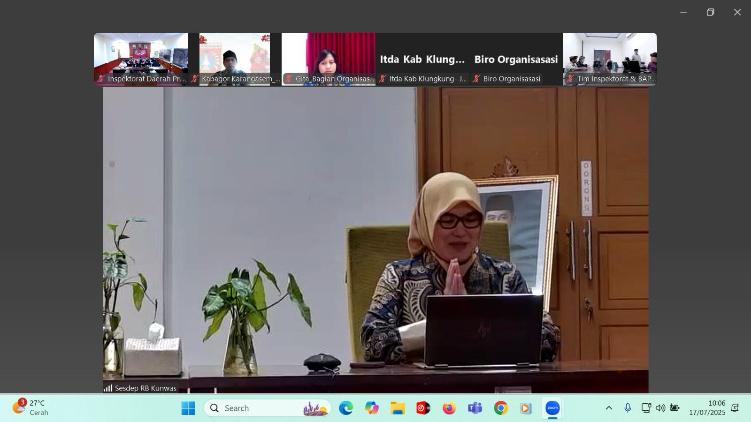
Task: Open the network connection flyout
Action: coord(646,408)
